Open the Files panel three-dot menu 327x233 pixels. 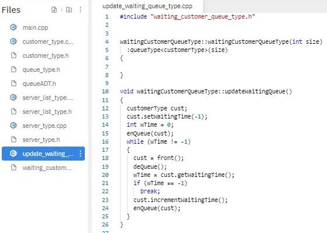tap(80, 9)
